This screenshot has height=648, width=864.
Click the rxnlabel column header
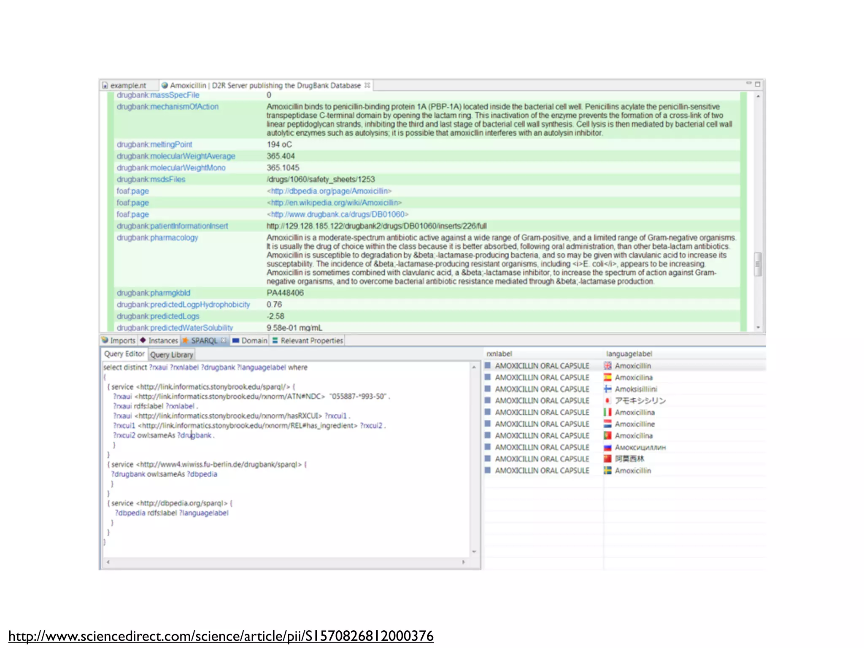coord(499,354)
